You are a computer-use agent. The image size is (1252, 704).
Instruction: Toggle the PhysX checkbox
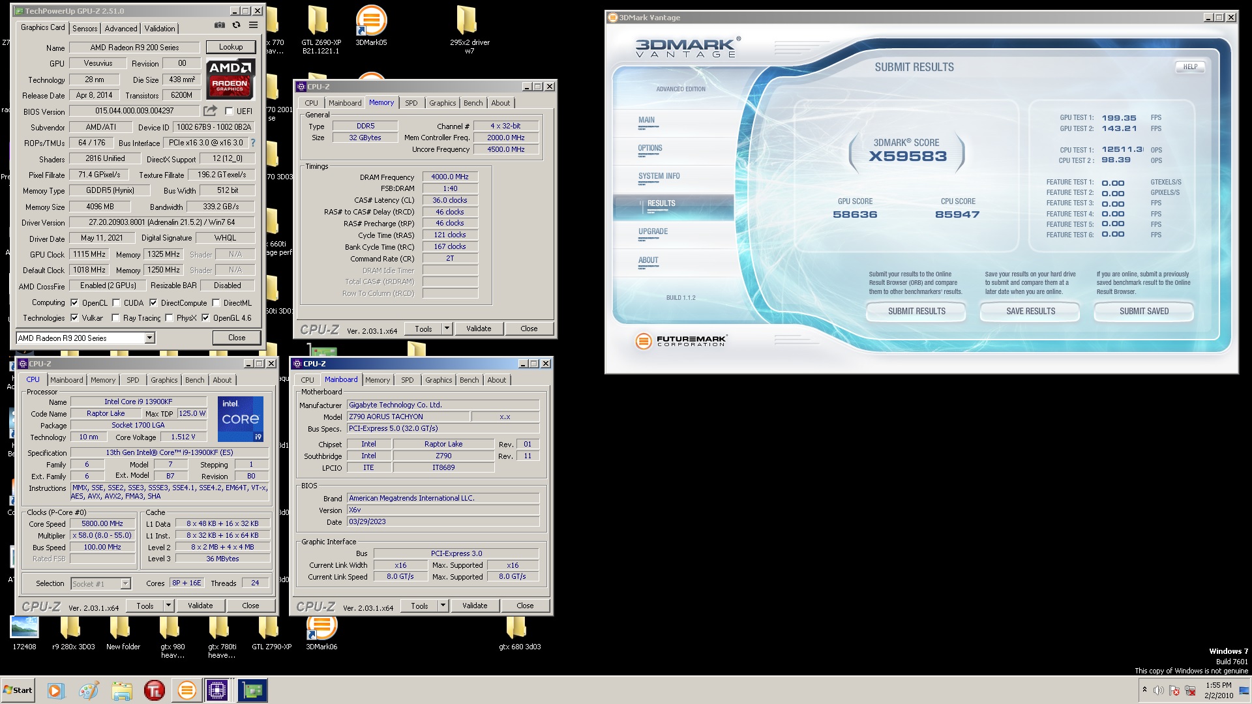tap(169, 318)
